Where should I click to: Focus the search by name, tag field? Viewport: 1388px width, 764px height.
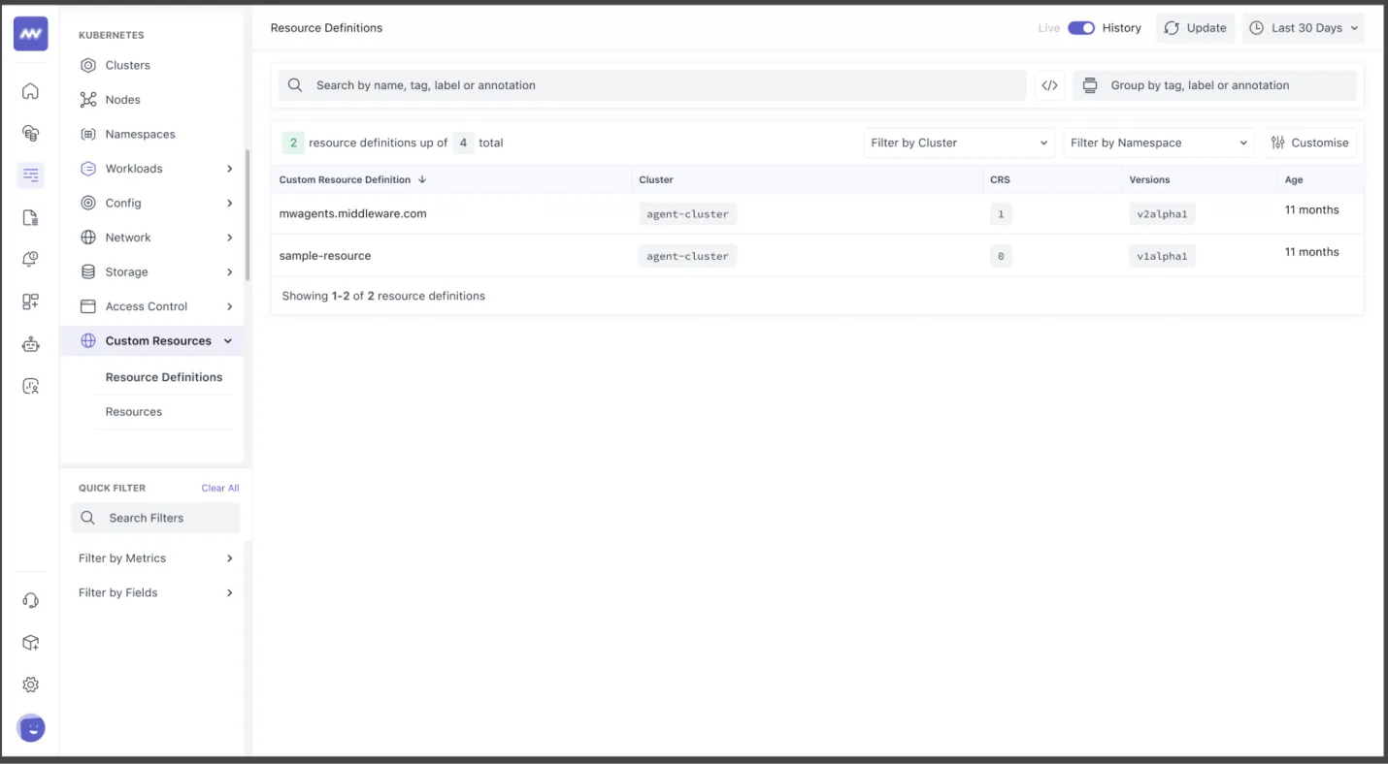[652, 85]
